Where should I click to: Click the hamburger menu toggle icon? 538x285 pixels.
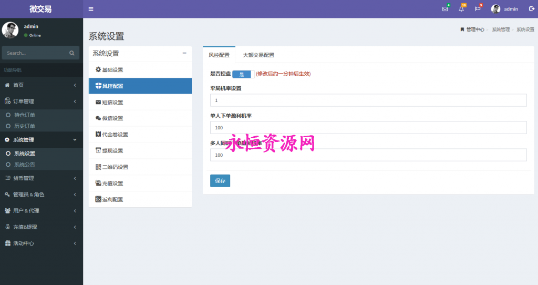(91, 9)
